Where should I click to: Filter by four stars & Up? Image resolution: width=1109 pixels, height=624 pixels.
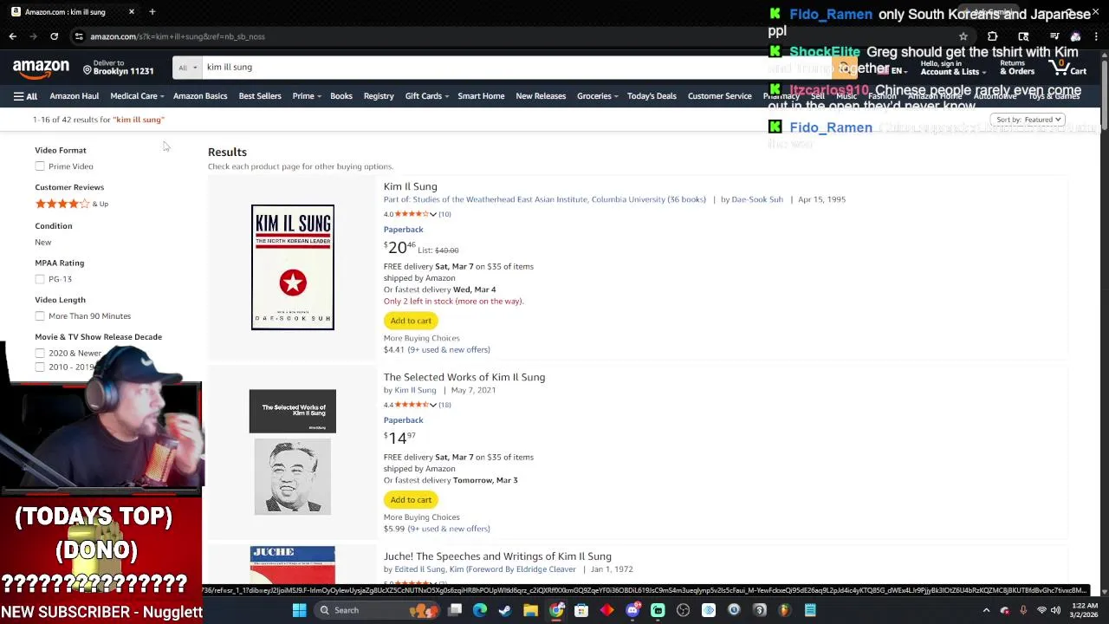(71, 204)
